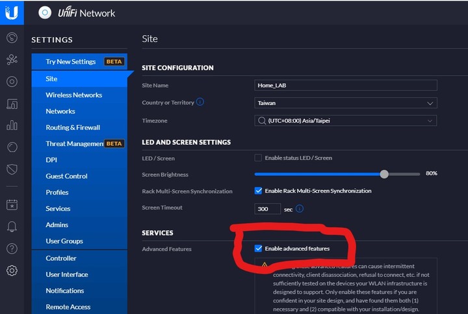The height and width of the screenshot is (314, 468).
Task: Click the SITE CONFIGURATION heading
Action: tap(177, 68)
